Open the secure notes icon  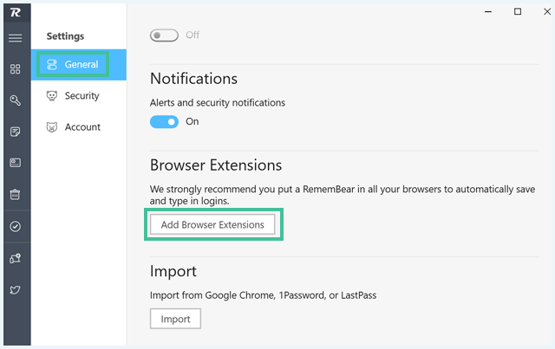(16, 132)
